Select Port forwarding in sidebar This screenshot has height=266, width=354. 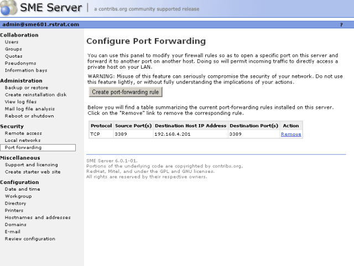tap(38, 147)
